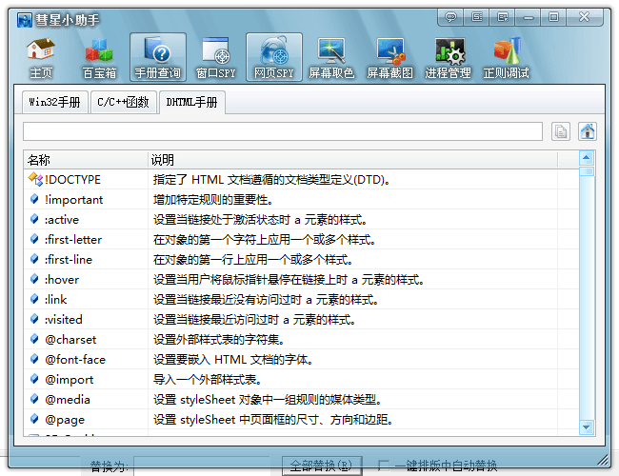Sort list by the 名称 column header

click(x=86, y=159)
